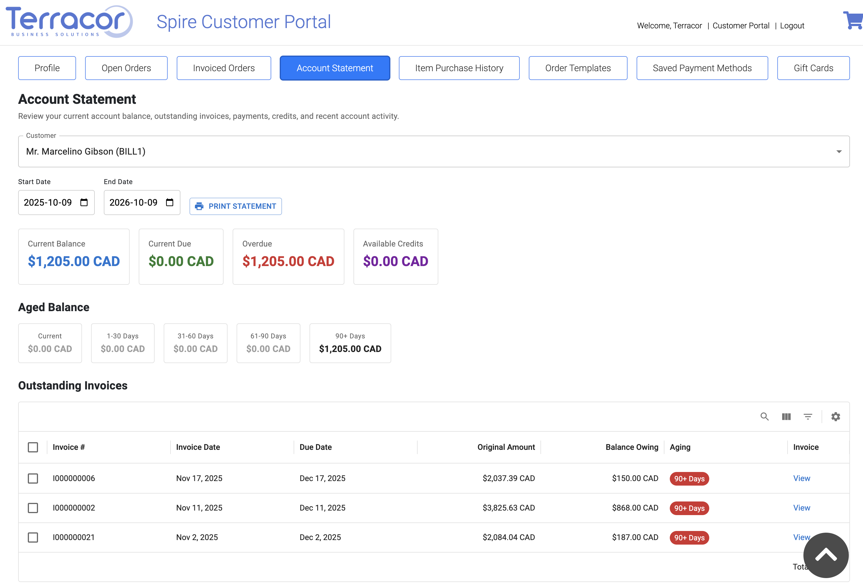Click the $868.00 CAD balance owing cell
The height and width of the screenshot is (586, 863).
[635, 508]
